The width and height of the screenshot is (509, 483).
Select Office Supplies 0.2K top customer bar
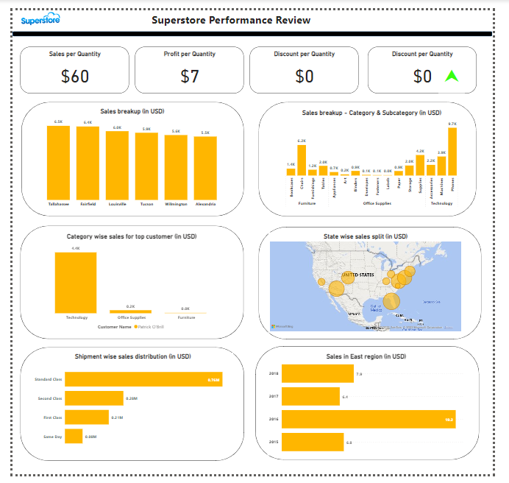[x=130, y=311]
